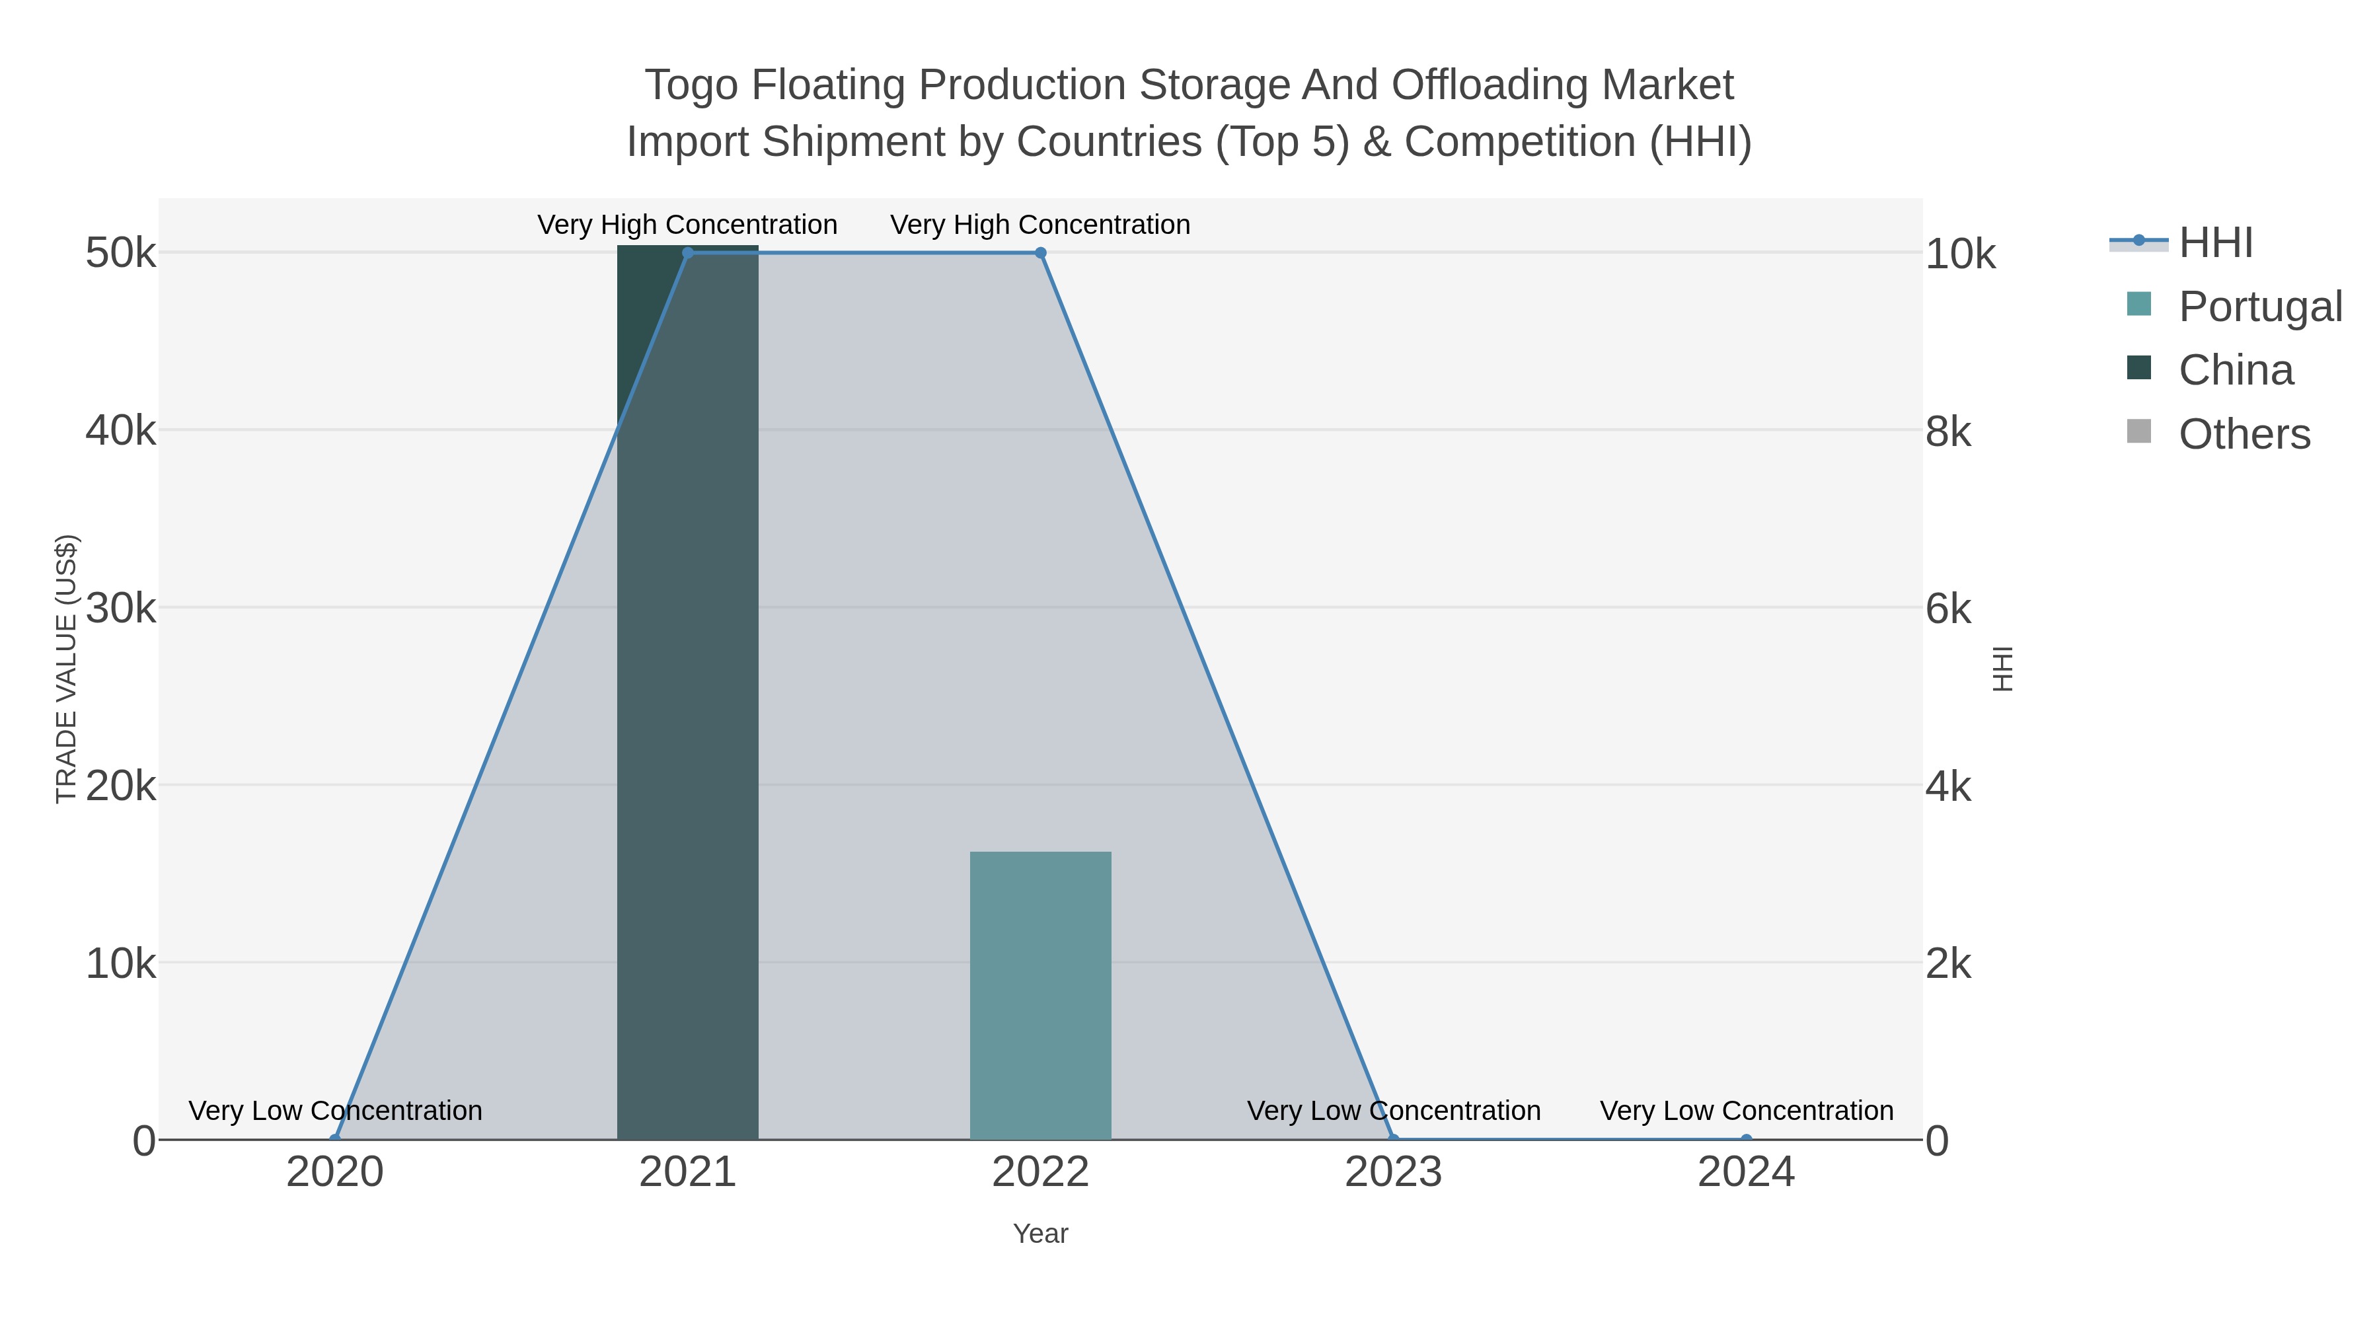Click the 4k right axis label
The height and width of the screenshot is (1338, 2379).
[x=1949, y=787]
